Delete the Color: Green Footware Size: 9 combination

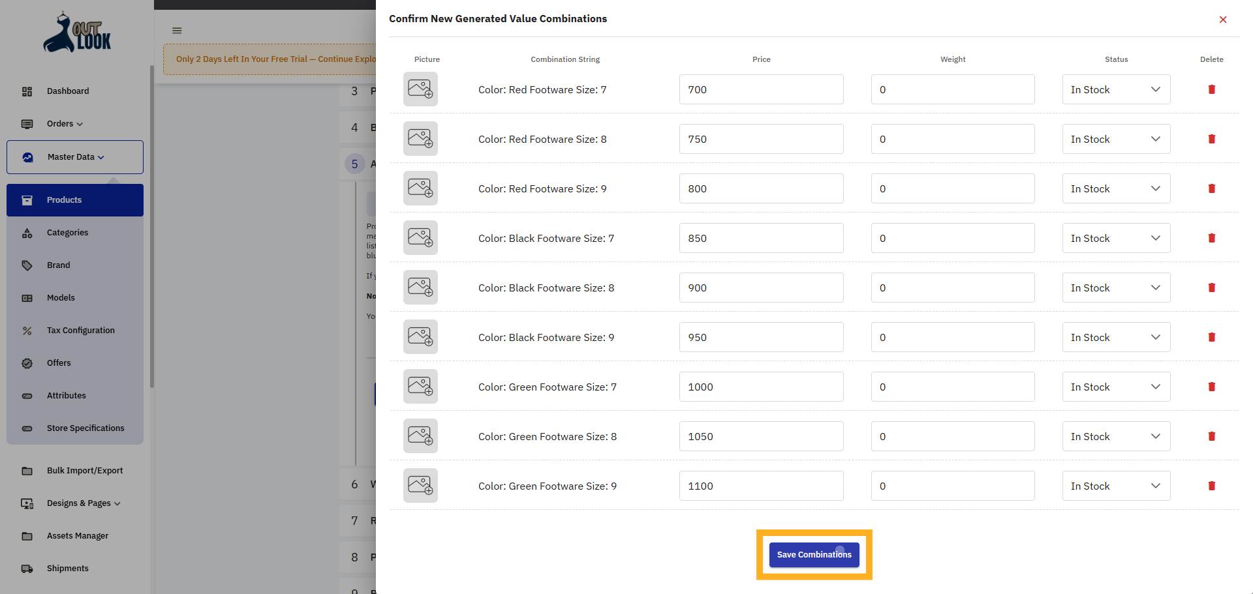tap(1212, 486)
